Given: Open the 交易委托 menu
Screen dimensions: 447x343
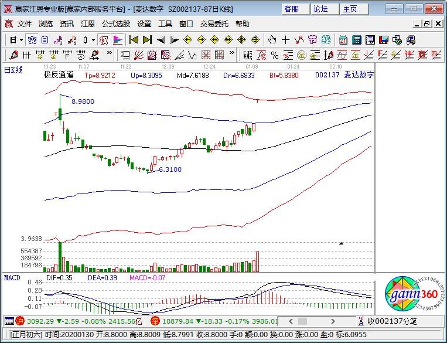Looking at the screenshot, I should tap(214, 24).
